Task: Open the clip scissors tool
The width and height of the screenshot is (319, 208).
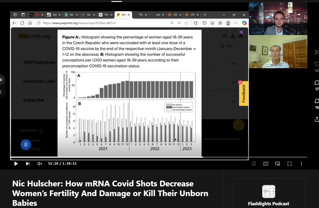Action: (317, 52)
